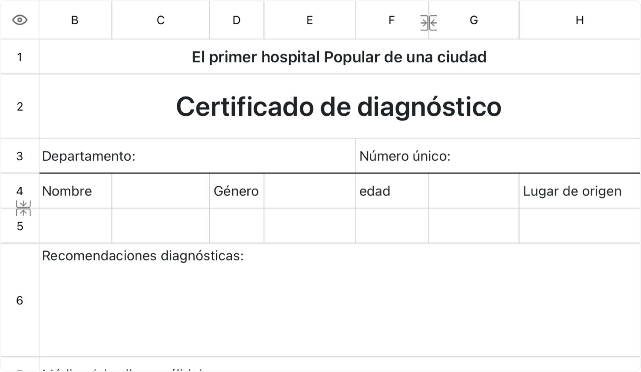Click the collapsed-columns indicator between F and G
Viewport: 641px width, 372px height.
(429, 23)
